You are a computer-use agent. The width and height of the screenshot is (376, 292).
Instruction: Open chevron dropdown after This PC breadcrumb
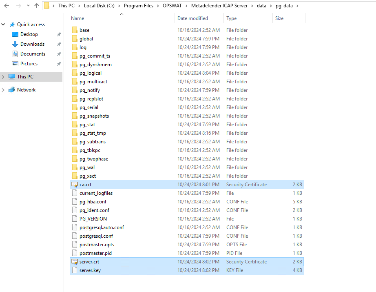[79, 6]
